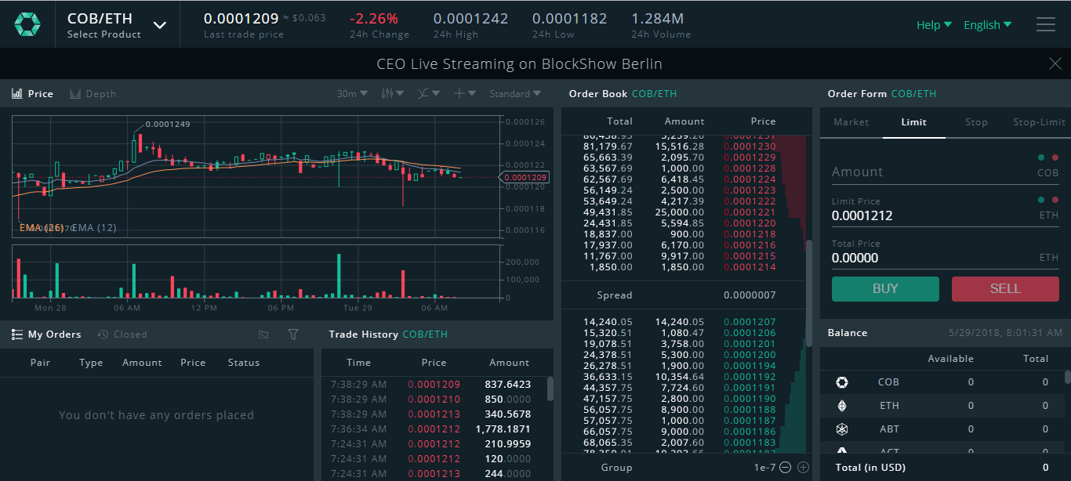The image size is (1071, 481).
Task: Click red dot beside Limit Price ETH
Action: 1055,200
